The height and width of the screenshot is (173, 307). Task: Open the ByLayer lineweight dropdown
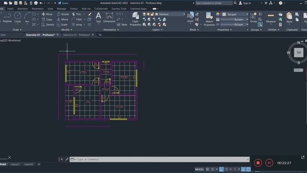coord(235,19)
